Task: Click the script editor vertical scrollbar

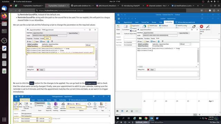Action: point(198,56)
